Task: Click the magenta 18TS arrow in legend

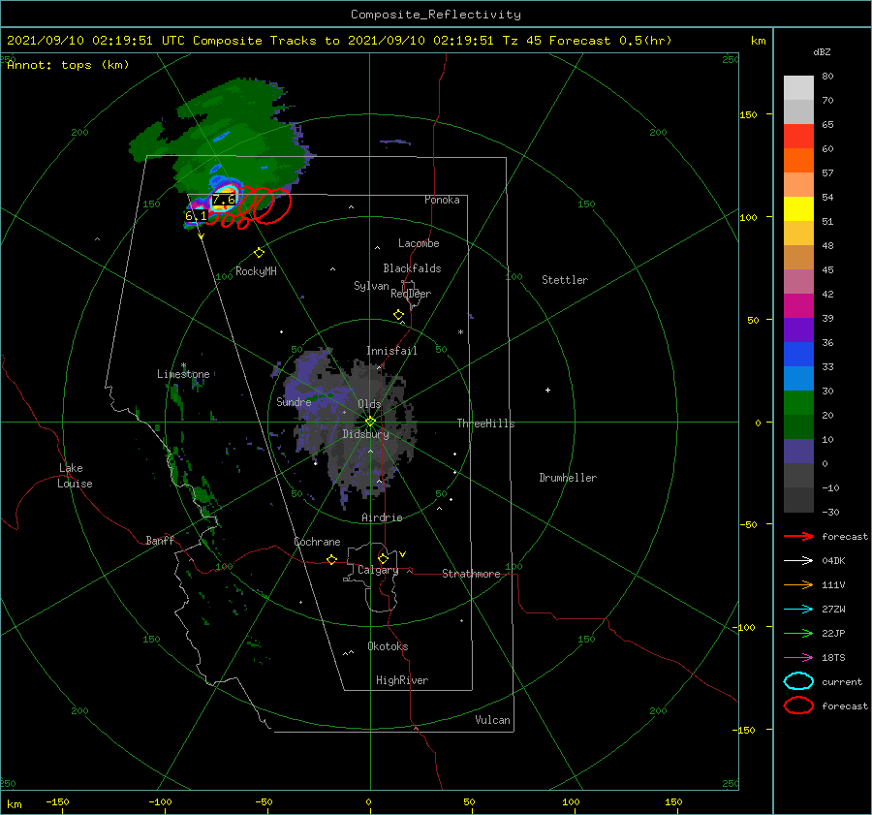Action: (x=798, y=658)
